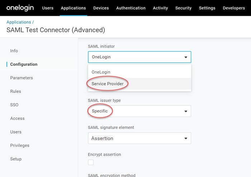Open the Developers menu
This screenshot has height=177, width=251.
point(234,8)
